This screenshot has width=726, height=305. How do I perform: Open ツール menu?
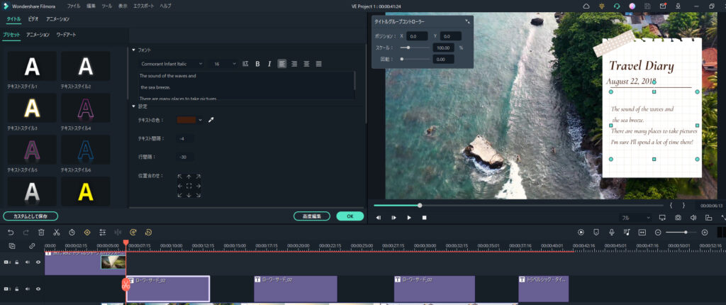click(x=106, y=6)
